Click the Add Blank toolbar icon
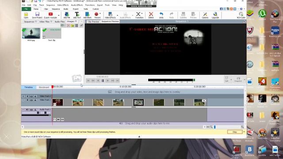 88,15
